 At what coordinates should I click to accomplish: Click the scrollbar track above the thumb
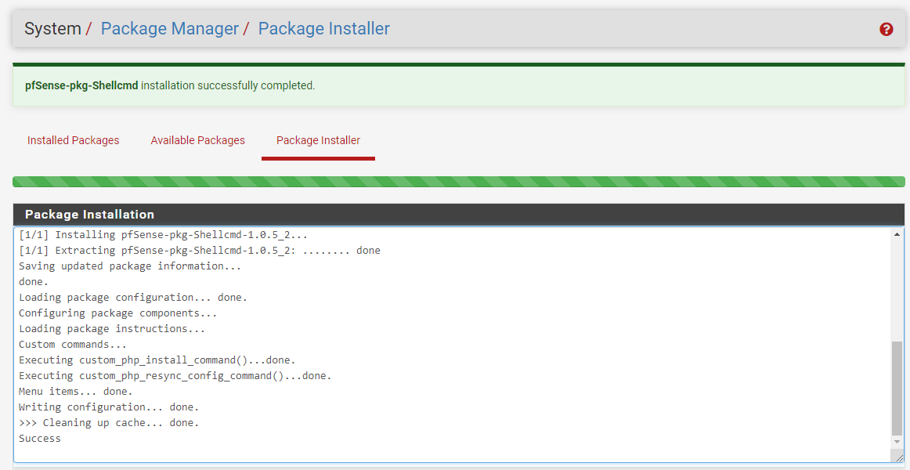click(x=897, y=290)
